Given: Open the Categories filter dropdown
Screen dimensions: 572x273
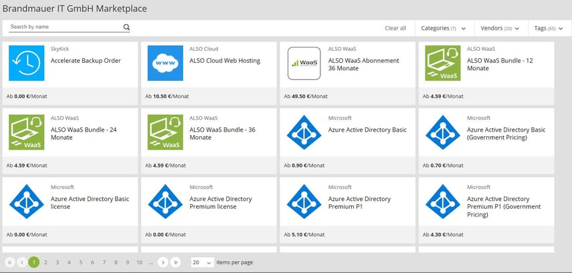Looking at the screenshot, I should tap(444, 29).
